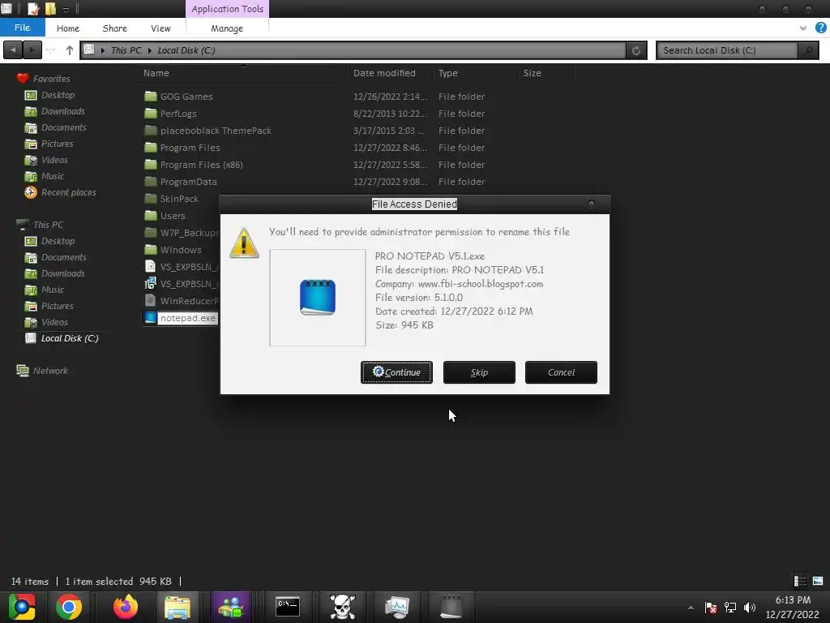Show hidden tray icons arrow
Viewport: 830px width, 623px height.
click(x=691, y=608)
